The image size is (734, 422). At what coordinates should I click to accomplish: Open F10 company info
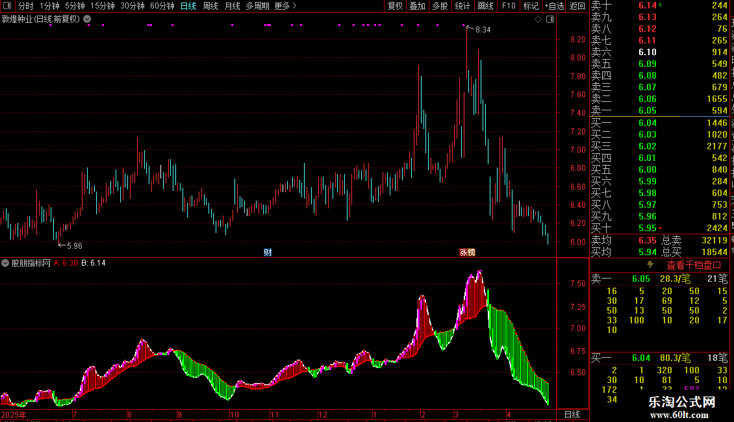[x=509, y=6]
